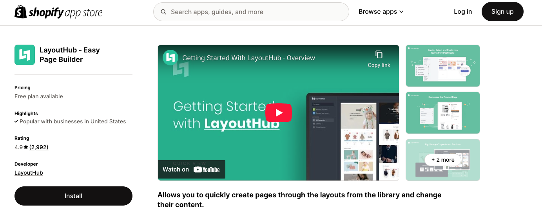Expand the Browse apps dropdown
The image size is (542, 213).
tap(381, 12)
